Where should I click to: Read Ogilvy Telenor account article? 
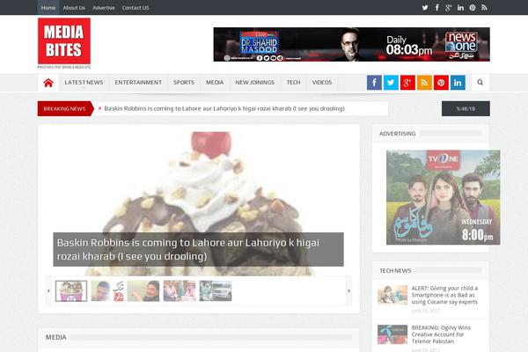pyautogui.click(x=441, y=334)
